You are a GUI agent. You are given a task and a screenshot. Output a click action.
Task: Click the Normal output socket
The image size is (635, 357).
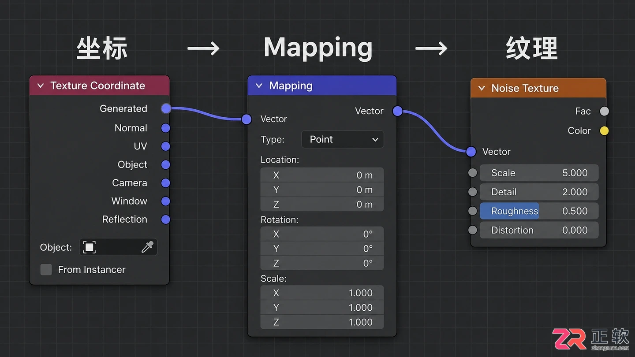[x=166, y=128]
